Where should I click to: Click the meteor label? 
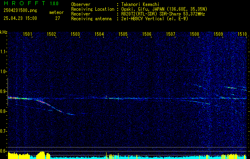click(56, 12)
